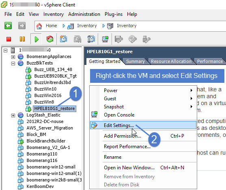
Task: Open the Help menu
Action: coord(132,14)
